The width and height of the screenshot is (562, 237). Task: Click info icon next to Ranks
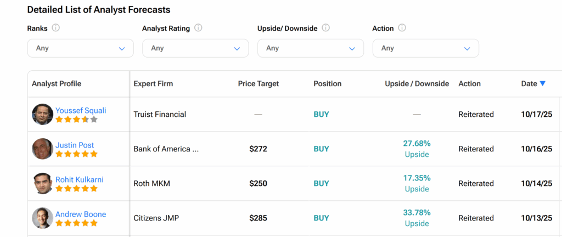coord(55,28)
